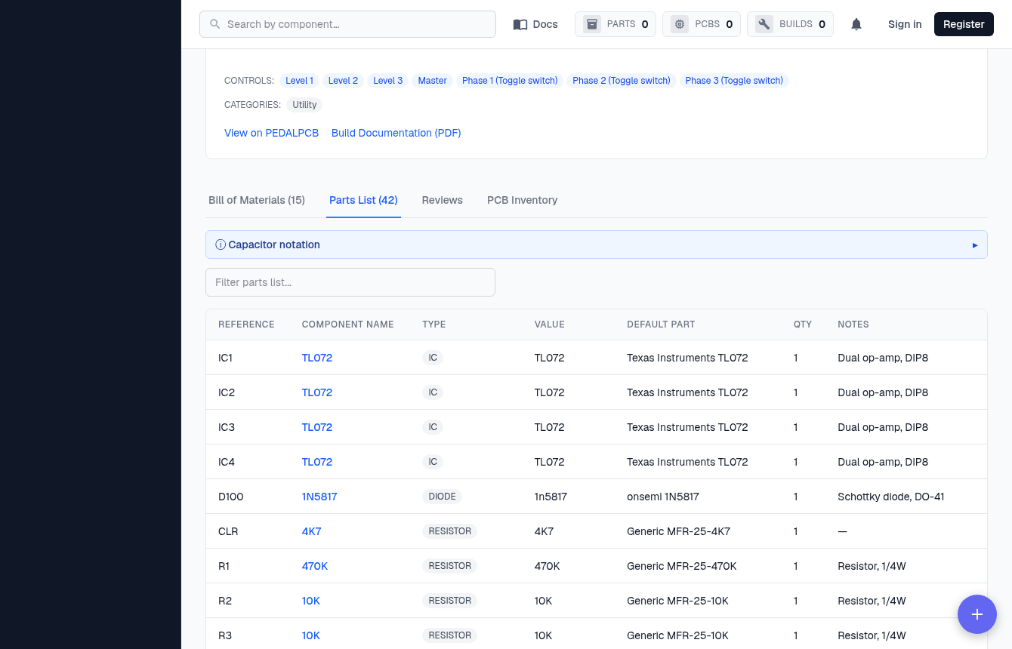Click the VALUE column header
1012x649 pixels.
(x=550, y=324)
